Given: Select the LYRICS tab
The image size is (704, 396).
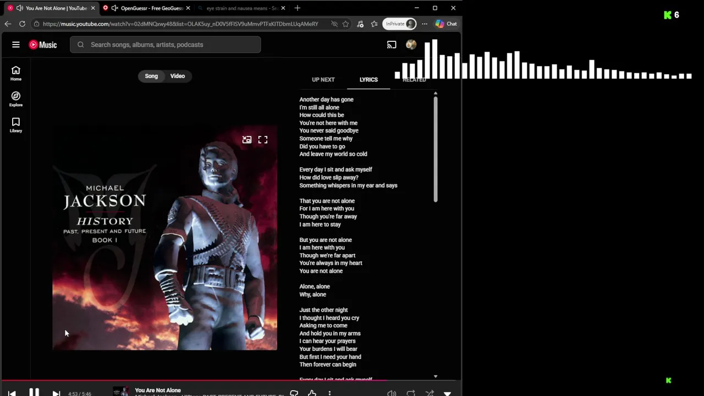Looking at the screenshot, I should coord(369,80).
